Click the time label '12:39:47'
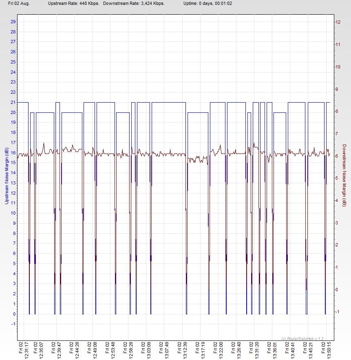 coord(59,350)
